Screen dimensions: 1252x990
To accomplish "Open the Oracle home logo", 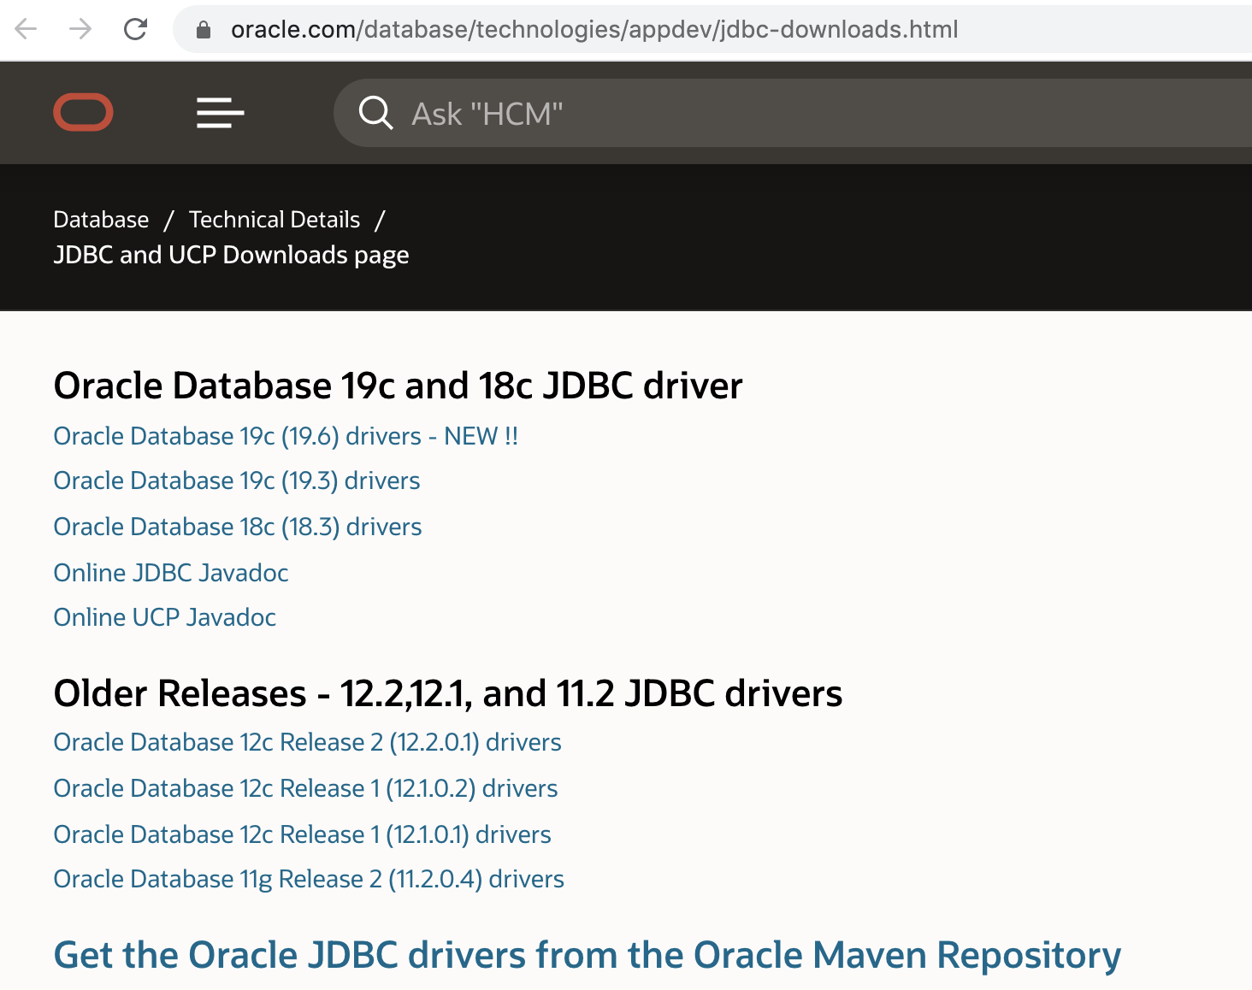I will 83,112.
